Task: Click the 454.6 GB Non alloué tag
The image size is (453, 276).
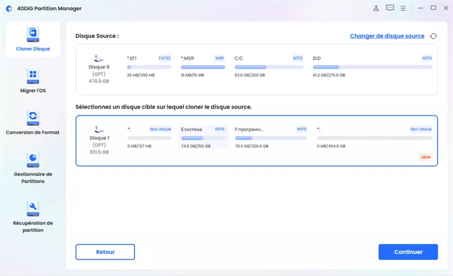Action: tap(421, 129)
